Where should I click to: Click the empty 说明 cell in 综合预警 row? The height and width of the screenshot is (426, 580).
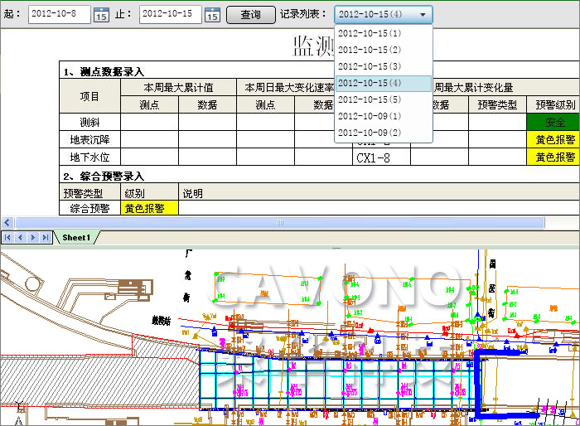(379, 208)
